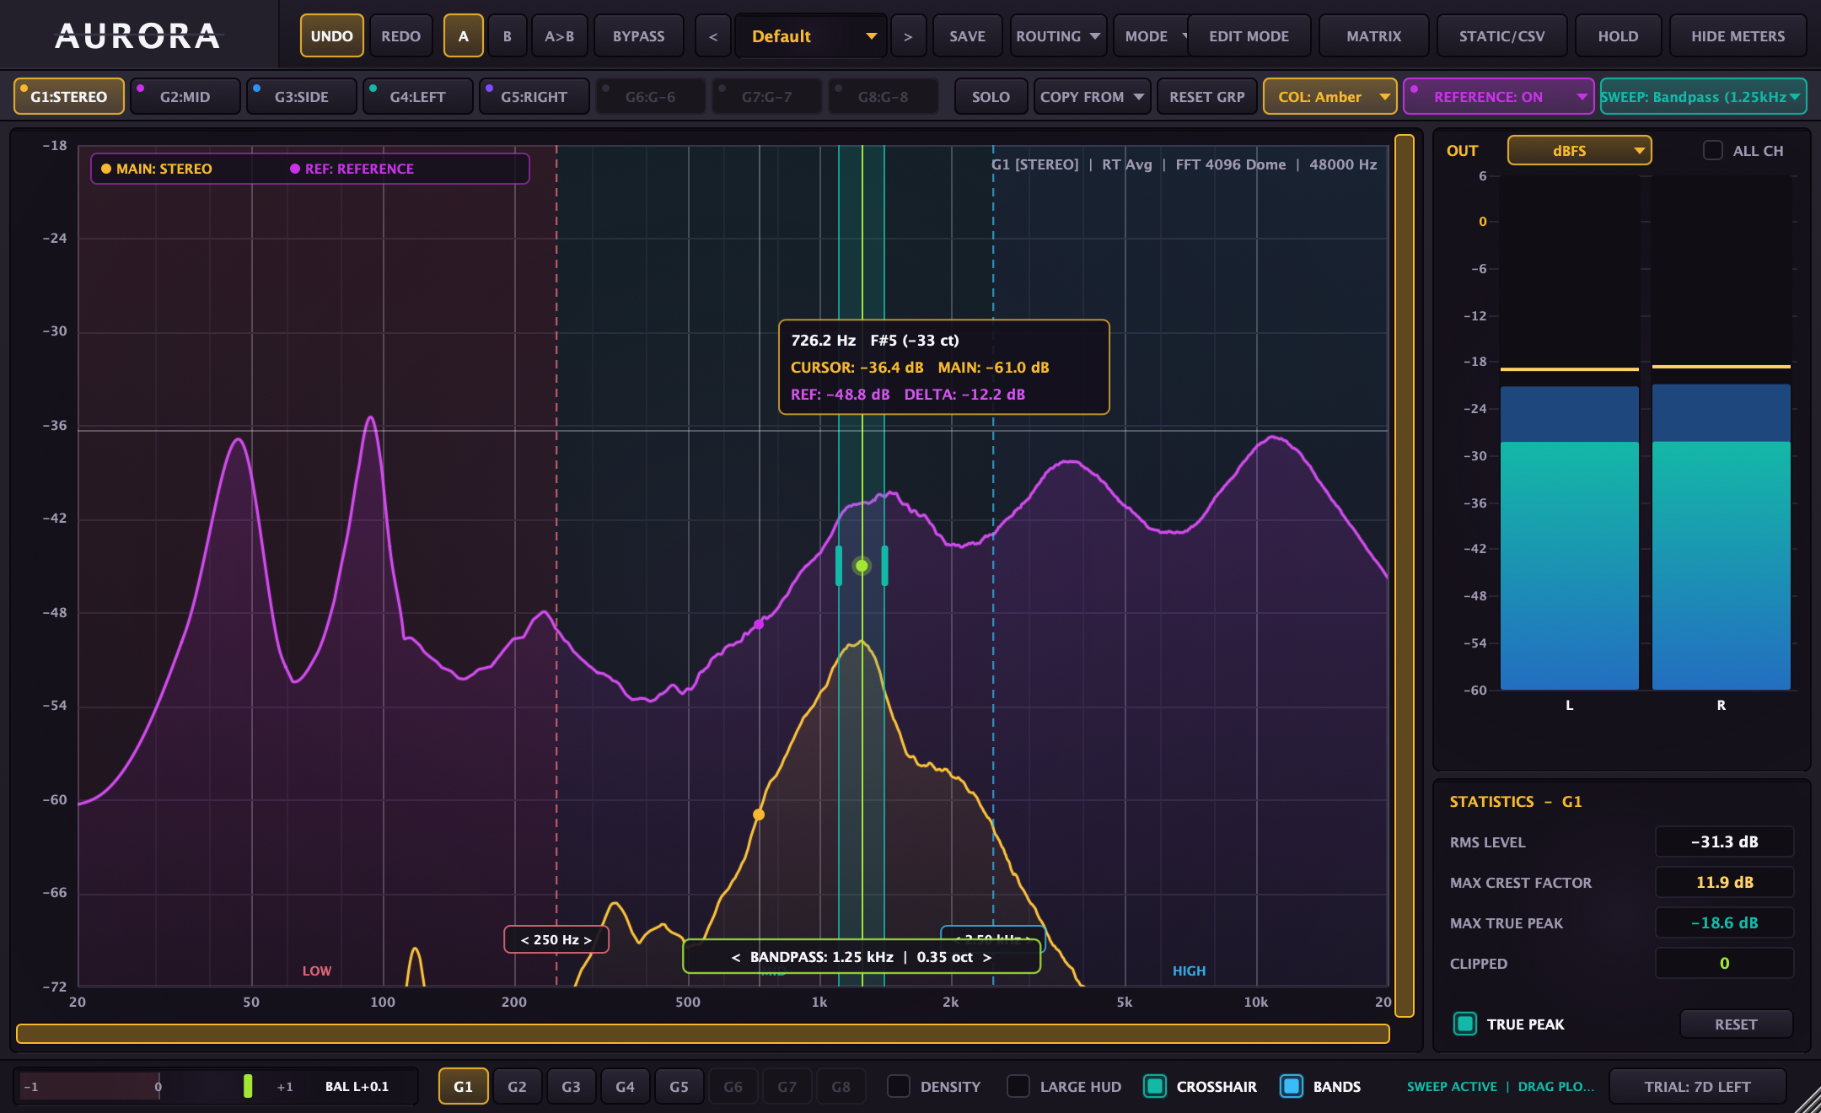Viewport: 1821px width, 1113px height.
Task: Click TRIAL: 7D LEFT button
Action: click(1697, 1086)
